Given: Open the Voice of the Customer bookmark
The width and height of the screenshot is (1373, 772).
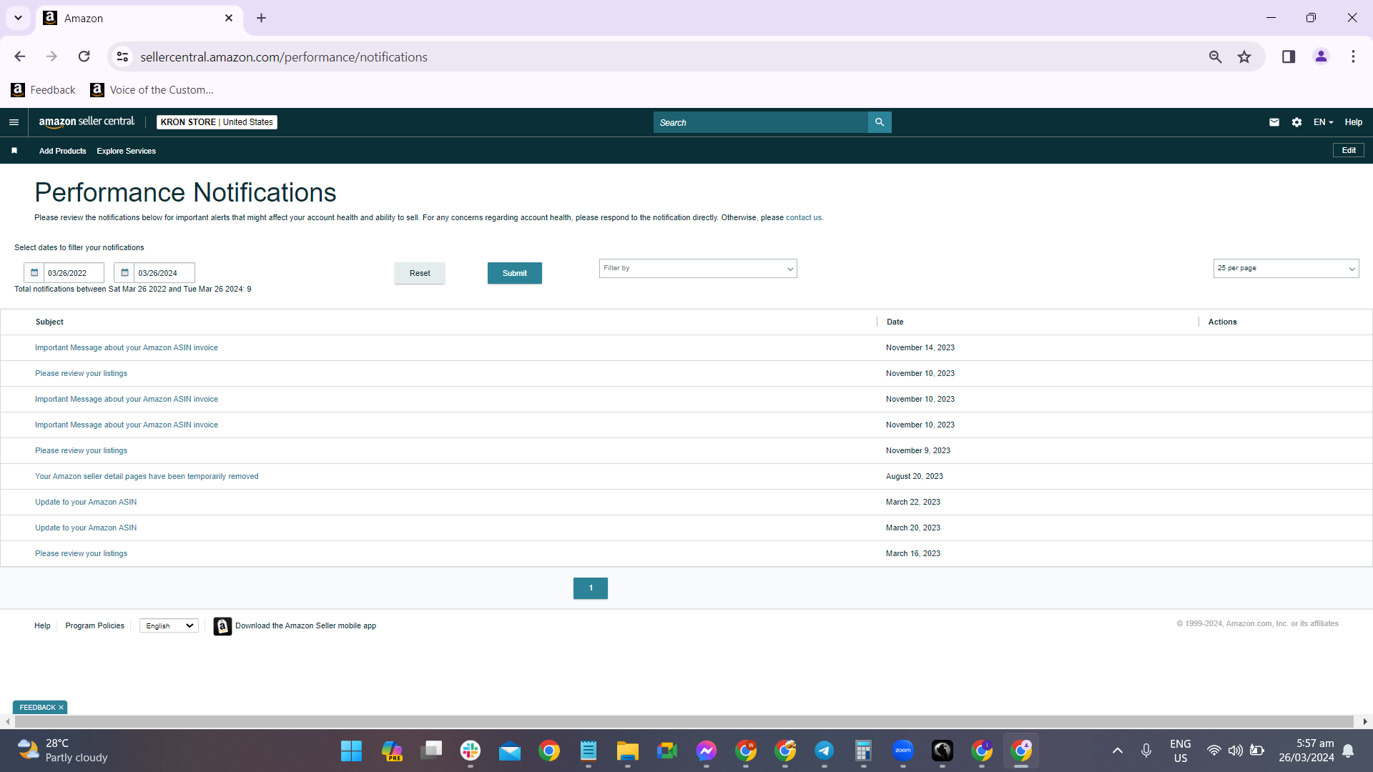Looking at the screenshot, I should (x=152, y=90).
